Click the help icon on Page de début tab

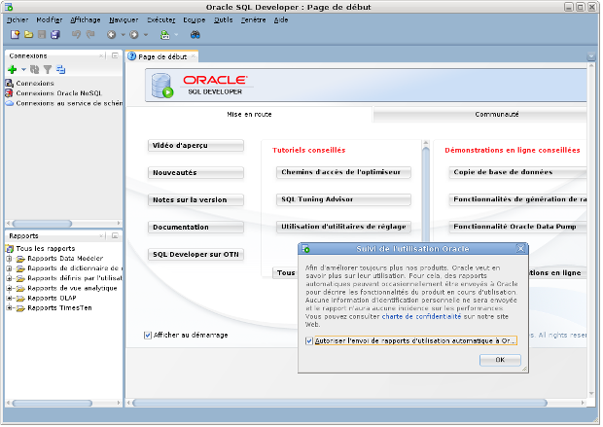click(x=132, y=56)
